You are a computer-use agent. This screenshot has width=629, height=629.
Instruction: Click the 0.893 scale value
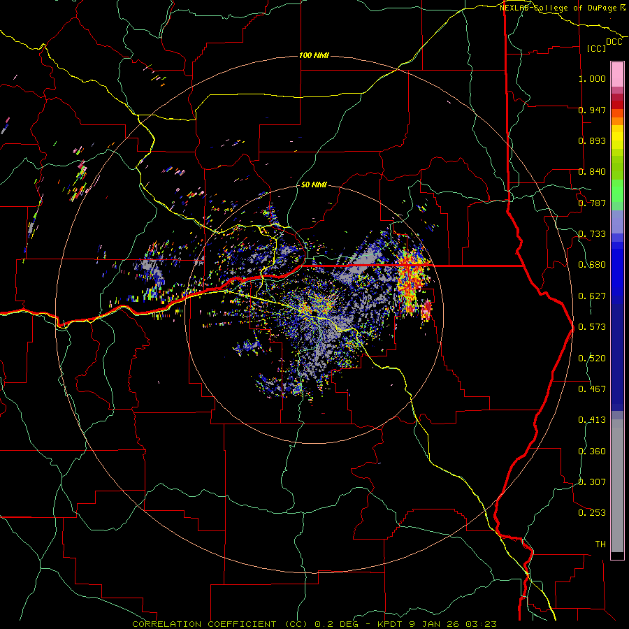coord(592,140)
